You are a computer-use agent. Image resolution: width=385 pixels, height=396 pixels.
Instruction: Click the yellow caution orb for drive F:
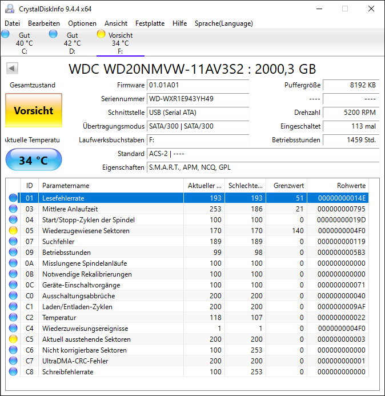coord(101,34)
